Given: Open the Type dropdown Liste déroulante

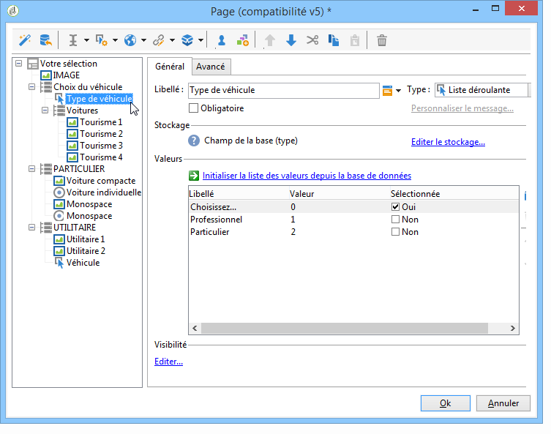Looking at the screenshot, I should (482, 90).
